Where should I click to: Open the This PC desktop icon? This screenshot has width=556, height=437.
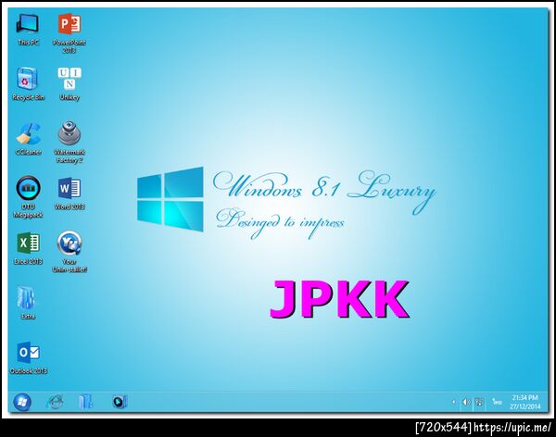(28, 29)
